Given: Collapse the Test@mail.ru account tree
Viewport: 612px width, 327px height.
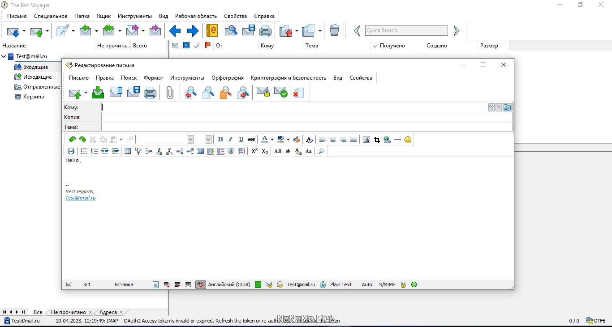Looking at the screenshot, I should (x=4, y=56).
